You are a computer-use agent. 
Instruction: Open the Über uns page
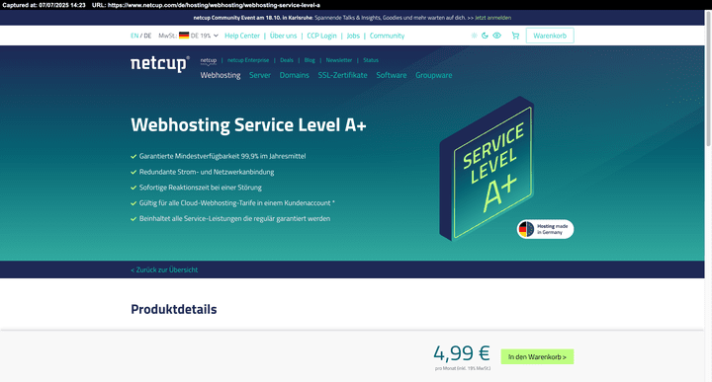(x=283, y=36)
